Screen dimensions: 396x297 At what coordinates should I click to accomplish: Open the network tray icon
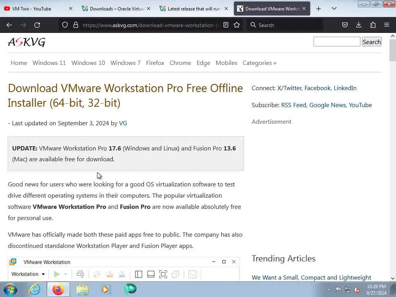click(x=348, y=290)
